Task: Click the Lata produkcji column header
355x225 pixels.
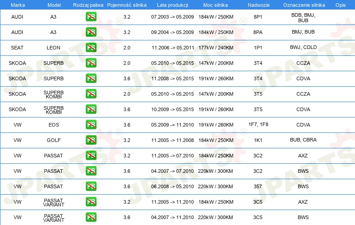Action: click(x=172, y=4)
